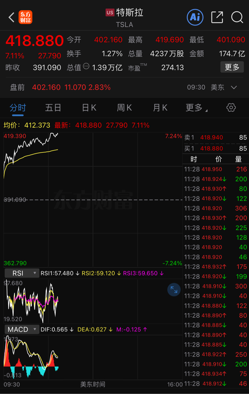
Task: Tap the 买1 418.880 bid row
Action: 216,149
